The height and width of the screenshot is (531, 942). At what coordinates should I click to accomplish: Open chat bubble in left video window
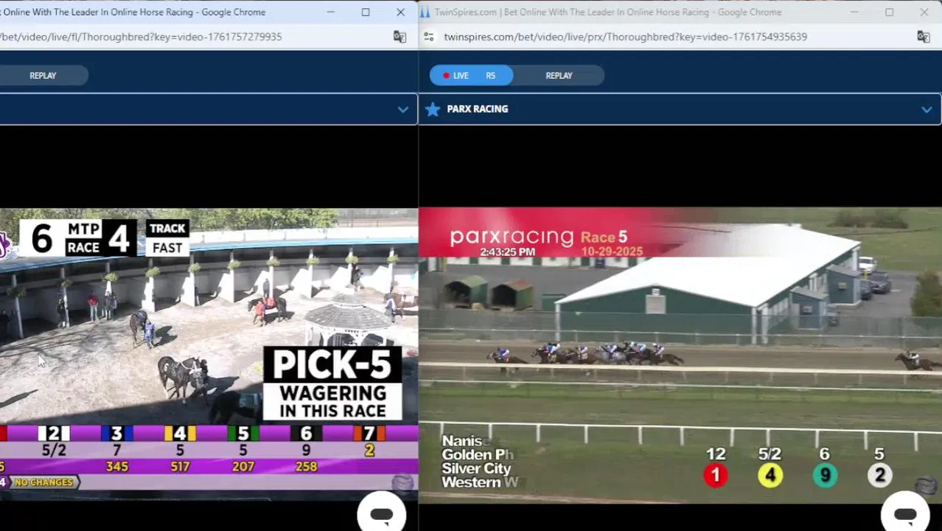point(381,514)
